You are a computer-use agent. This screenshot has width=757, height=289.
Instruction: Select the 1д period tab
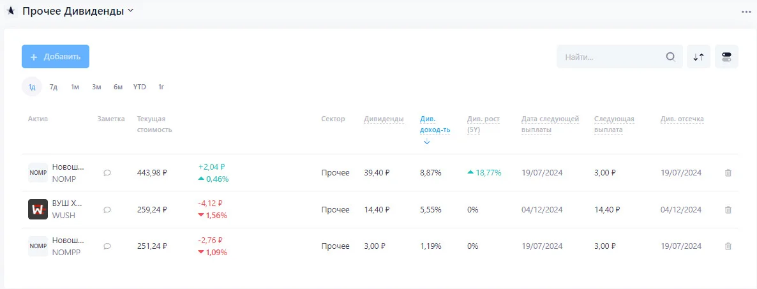[32, 87]
